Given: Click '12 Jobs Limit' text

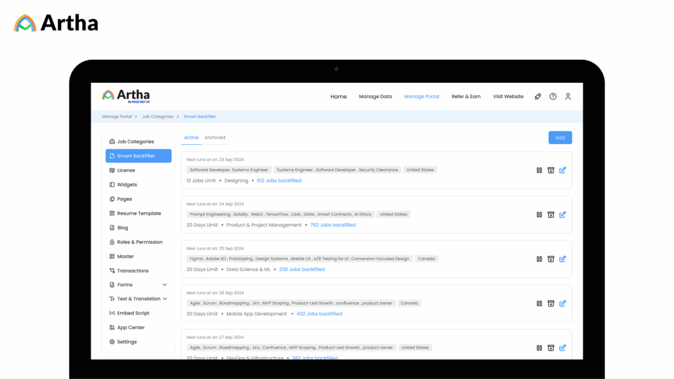Looking at the screenshot, I should [x=201, y=180].
